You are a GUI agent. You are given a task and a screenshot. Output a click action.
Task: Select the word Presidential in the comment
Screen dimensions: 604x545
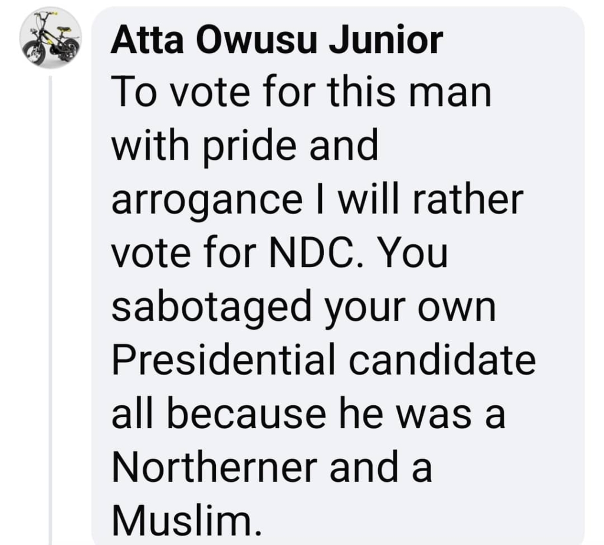[x=224, y=361]
